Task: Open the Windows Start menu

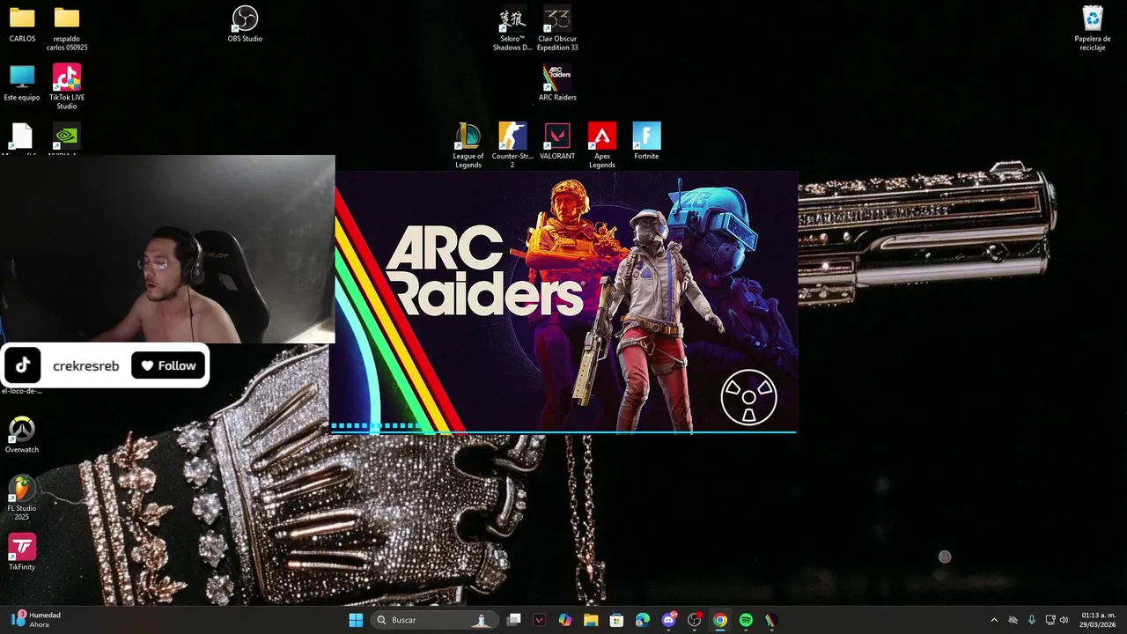Action: pos(356,620)
